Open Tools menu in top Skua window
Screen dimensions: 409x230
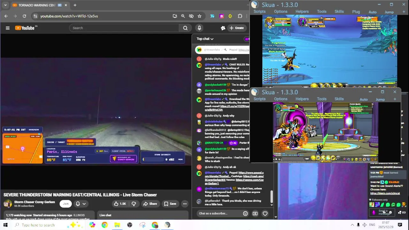(321, 11)
